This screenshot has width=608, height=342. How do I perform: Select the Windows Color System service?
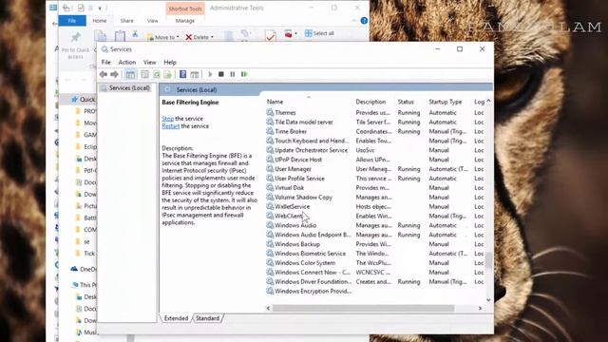click(305, 263)
